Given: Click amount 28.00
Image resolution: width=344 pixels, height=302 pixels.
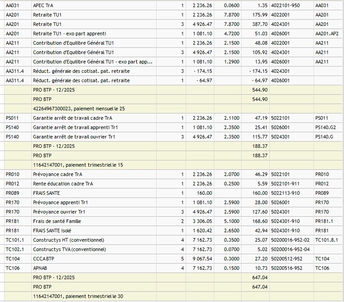Looking at the screenshot, I should point(261,202).
